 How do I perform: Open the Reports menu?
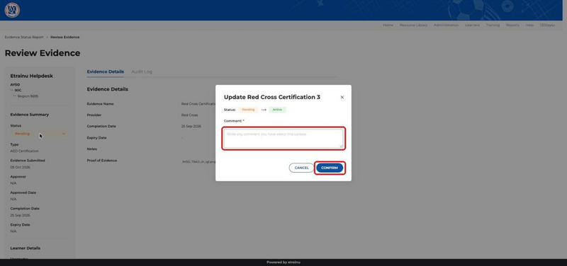[x=512, y=25]
